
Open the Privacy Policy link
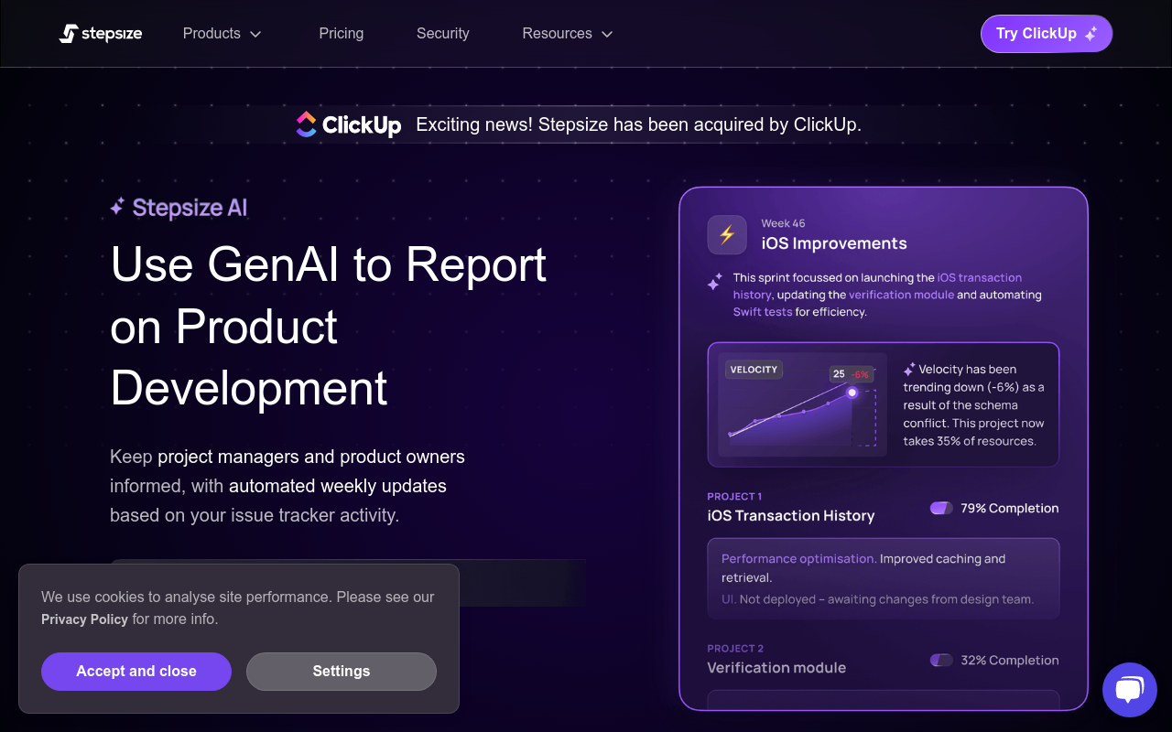tap(84, 619)
